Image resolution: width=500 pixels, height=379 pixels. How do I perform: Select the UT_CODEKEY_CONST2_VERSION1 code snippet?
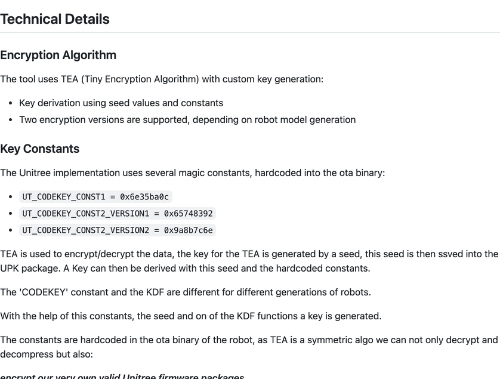(118, 214)
